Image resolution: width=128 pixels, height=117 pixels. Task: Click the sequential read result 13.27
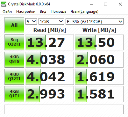click(x=50, y=42)
